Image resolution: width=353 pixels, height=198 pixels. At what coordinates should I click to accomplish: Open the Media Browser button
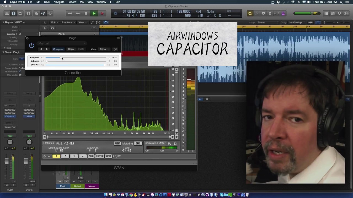point(346,13)
